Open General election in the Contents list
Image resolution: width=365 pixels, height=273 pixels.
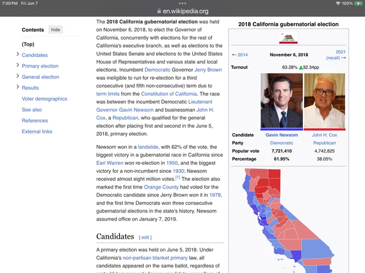coord(40,77)
